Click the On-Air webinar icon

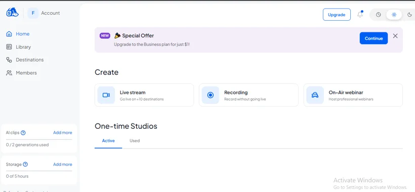[315, 95]
